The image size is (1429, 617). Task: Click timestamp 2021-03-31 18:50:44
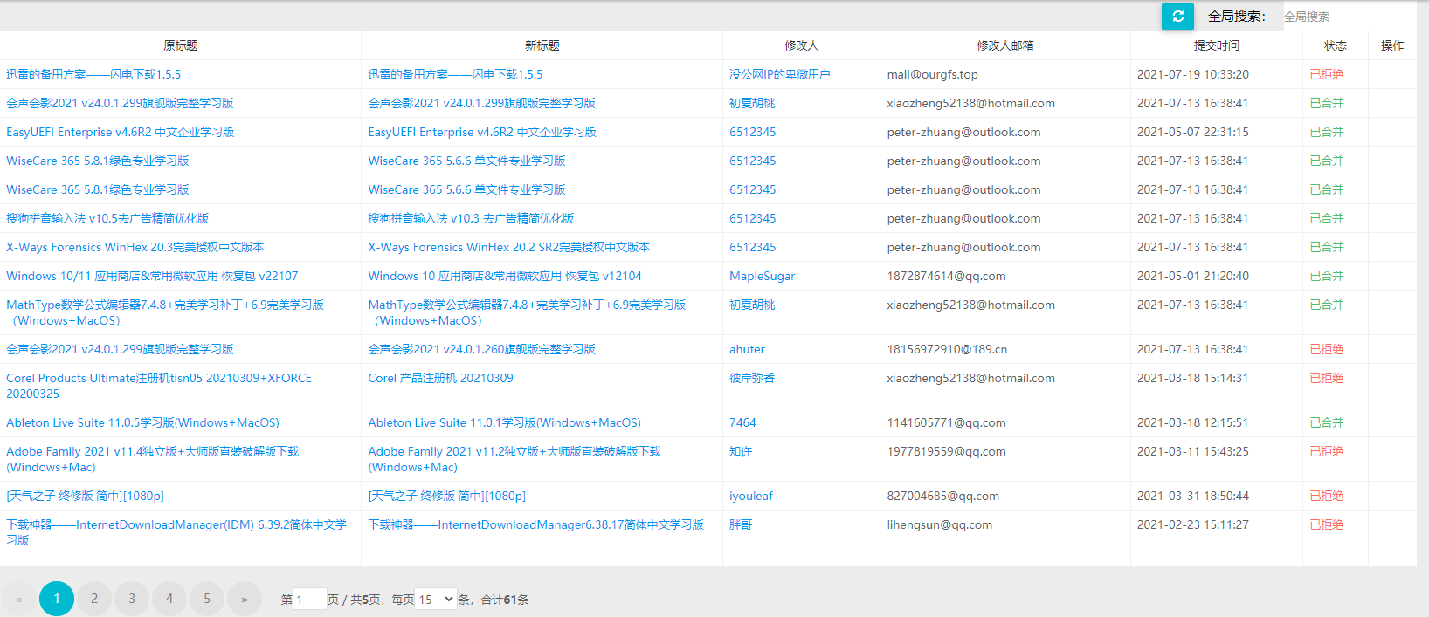[1192, 496]
